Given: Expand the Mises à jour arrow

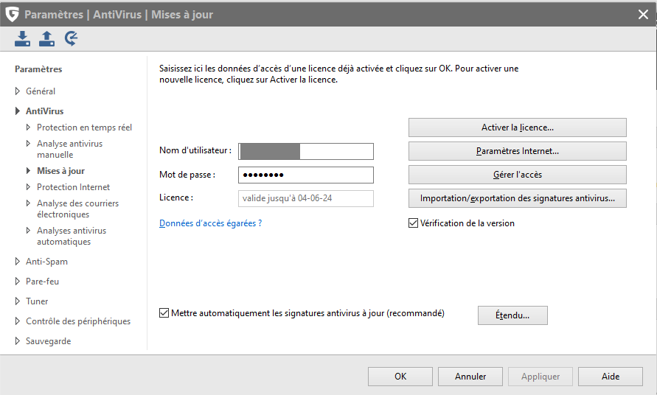Looking at the screenshot, I should click(x=28, y=170).
